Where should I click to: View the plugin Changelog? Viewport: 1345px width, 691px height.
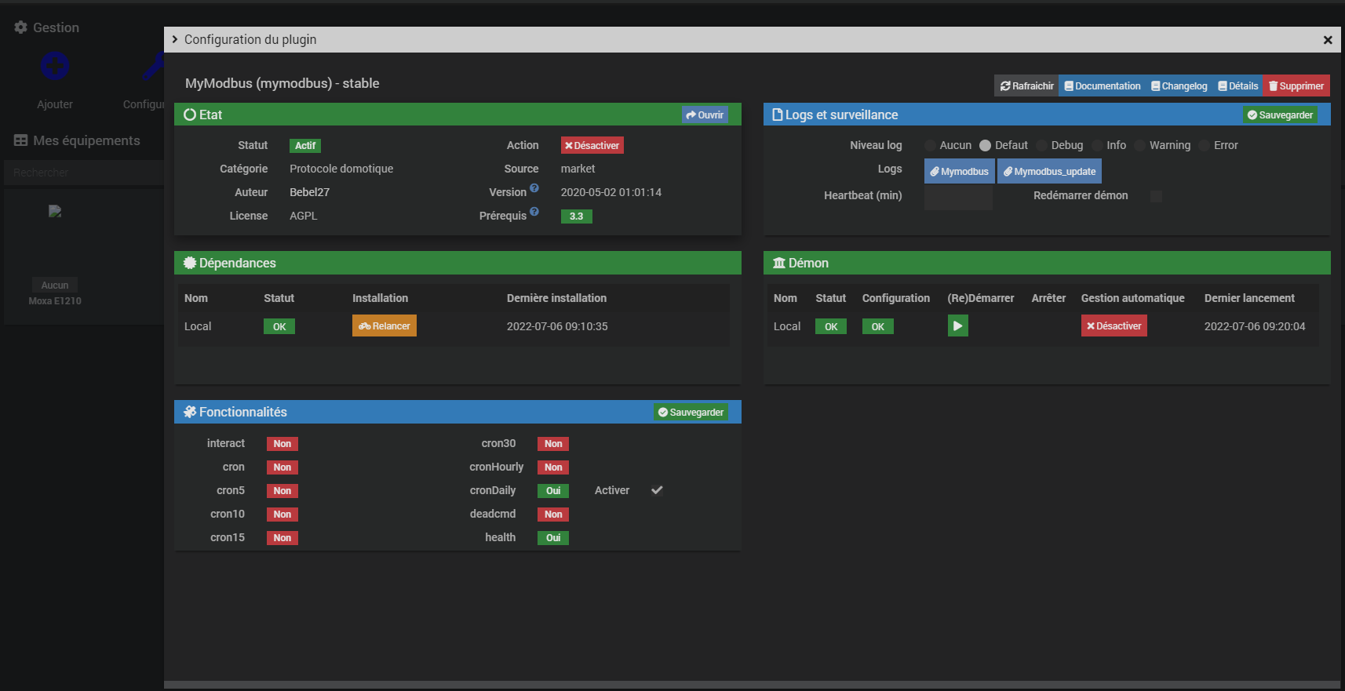point(1179,86)
